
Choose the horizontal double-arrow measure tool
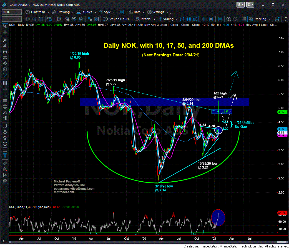point(5,52)
